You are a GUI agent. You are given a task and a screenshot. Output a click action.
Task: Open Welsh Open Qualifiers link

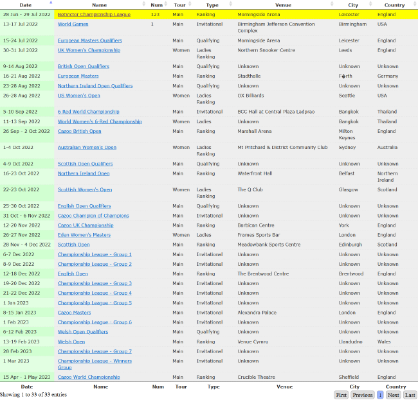[x=83, y=331]
